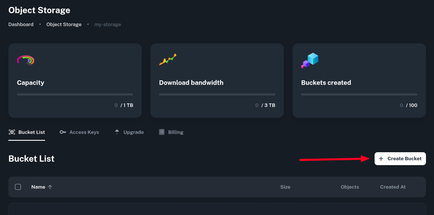Open Object Storage breadcrumb link
Image resolution: width=434 pixels, height=215 pixels.
(64, 24)
